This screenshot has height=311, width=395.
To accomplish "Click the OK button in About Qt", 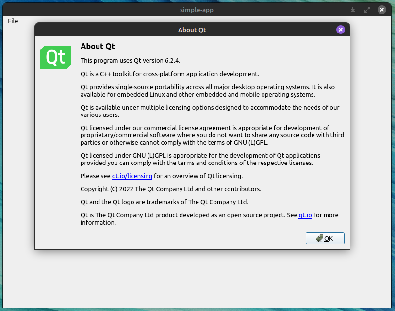I will pos(325,238).
